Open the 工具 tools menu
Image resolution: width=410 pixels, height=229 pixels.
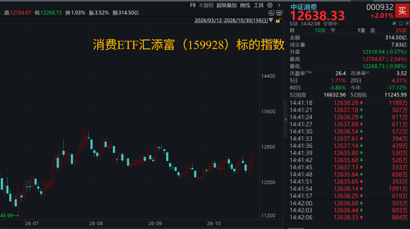pyautogui.click(x=259, y=5)
